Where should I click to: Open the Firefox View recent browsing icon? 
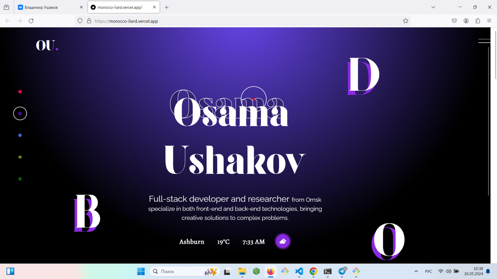click(7, 7)
